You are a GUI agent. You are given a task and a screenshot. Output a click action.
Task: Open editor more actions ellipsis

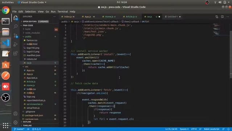tap(228, 17)
